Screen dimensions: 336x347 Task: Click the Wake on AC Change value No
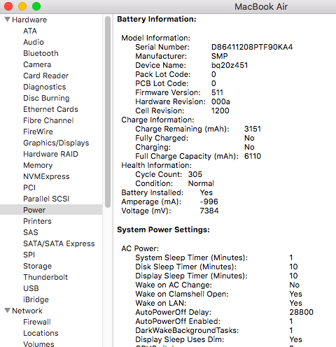tap(295, 285)
